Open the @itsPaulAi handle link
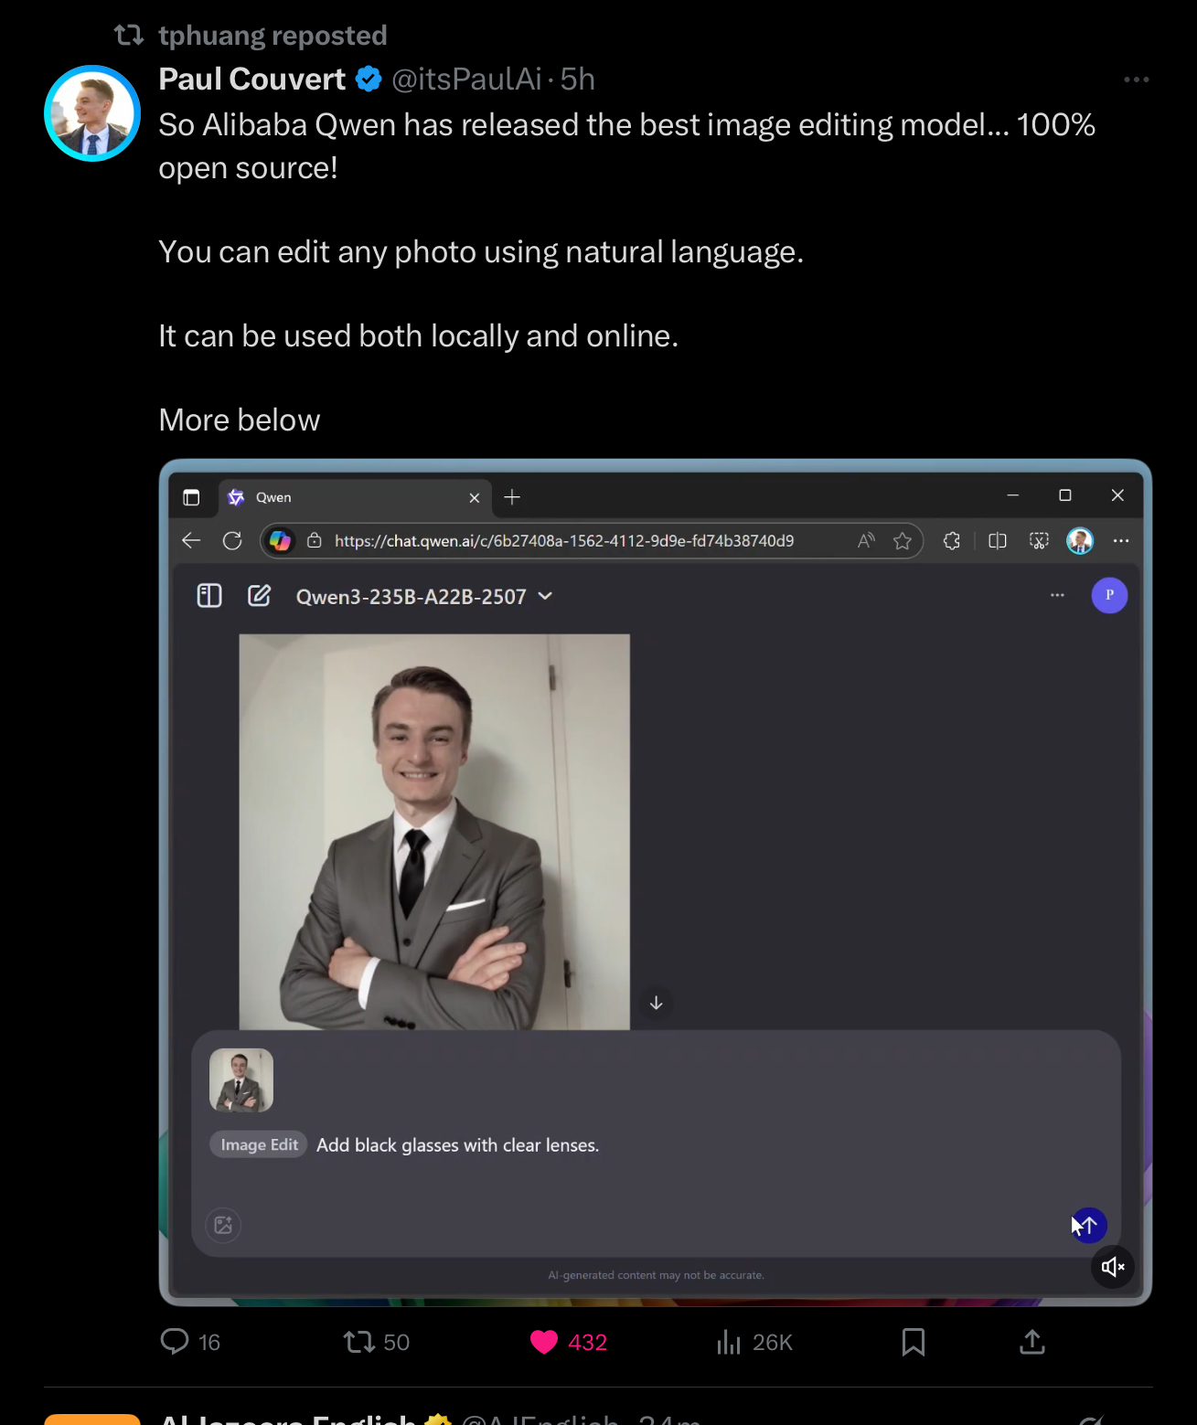 point(466,80)
